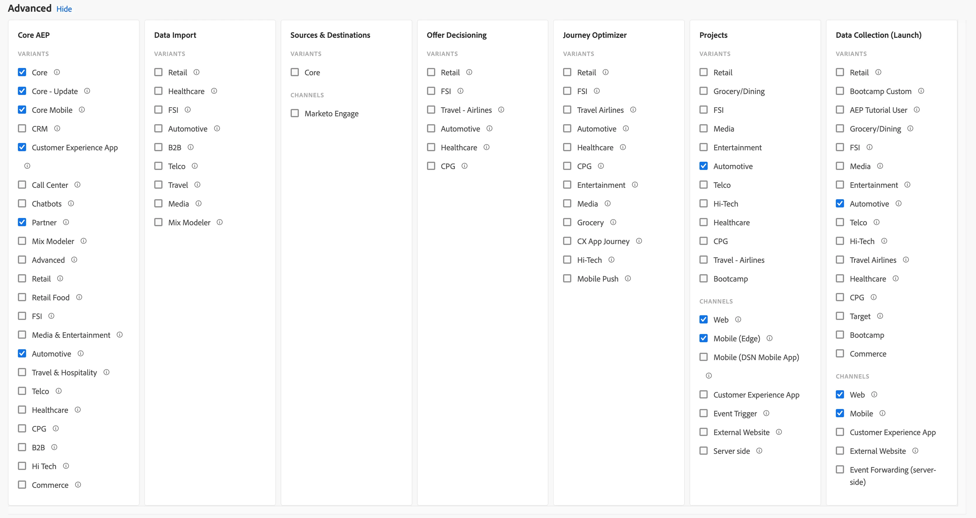Click the info icon next to Core Mobile
Image resolution: width=976 pixels, height=518 pixels.
click(x=82, y=110)
